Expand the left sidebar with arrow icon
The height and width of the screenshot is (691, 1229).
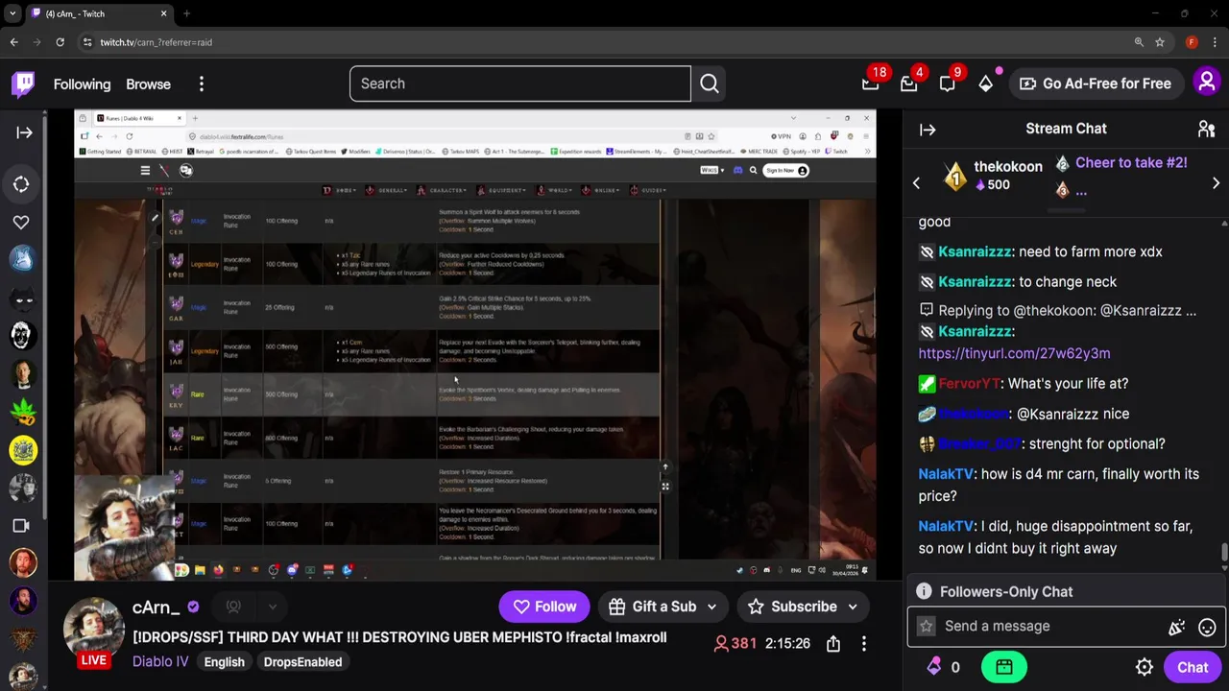pyautogui.click(x=24, y=132)
